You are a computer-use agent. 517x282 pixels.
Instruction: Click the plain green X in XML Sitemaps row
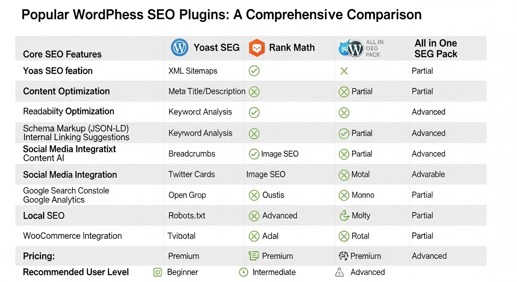click(x=344, y=71)
